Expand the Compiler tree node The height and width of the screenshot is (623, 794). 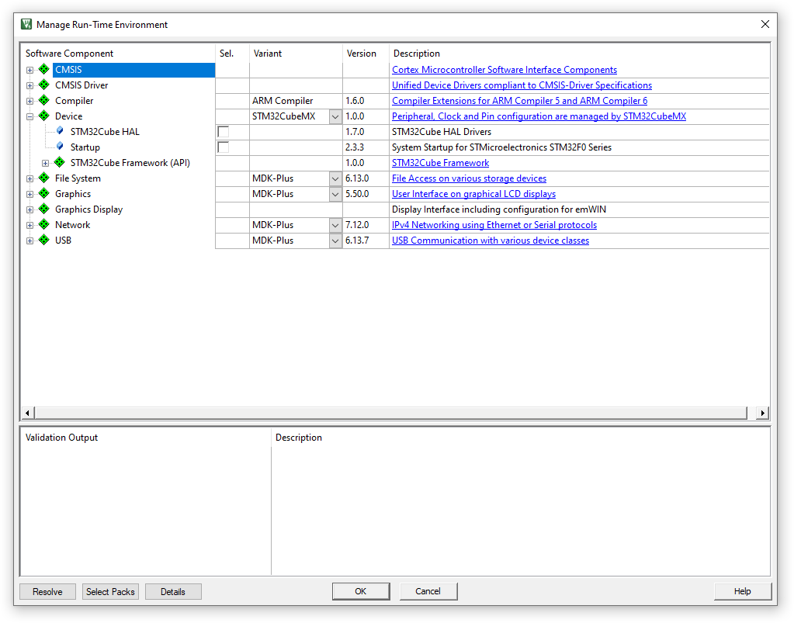click(x=29, y=101)
